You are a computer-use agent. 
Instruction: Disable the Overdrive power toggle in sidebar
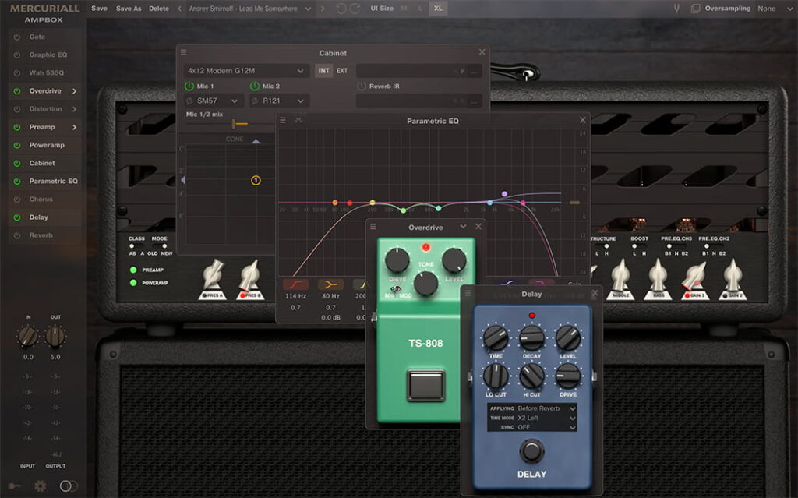17,91
